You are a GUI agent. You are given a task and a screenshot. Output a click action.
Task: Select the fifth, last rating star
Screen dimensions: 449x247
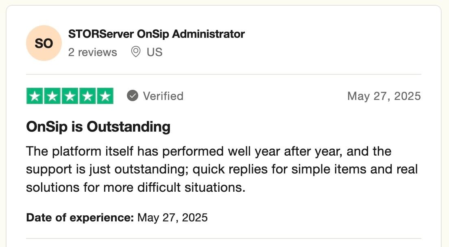tap(105, 96)
